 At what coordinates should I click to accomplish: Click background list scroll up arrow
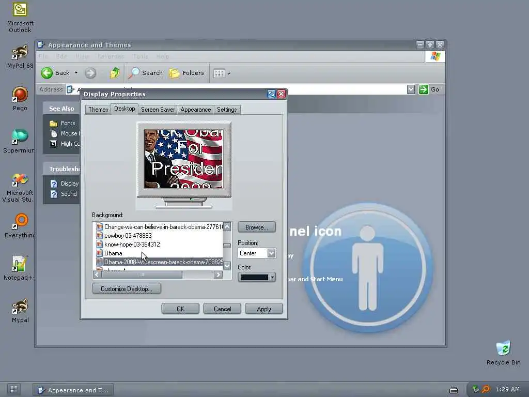coord(227,227)
